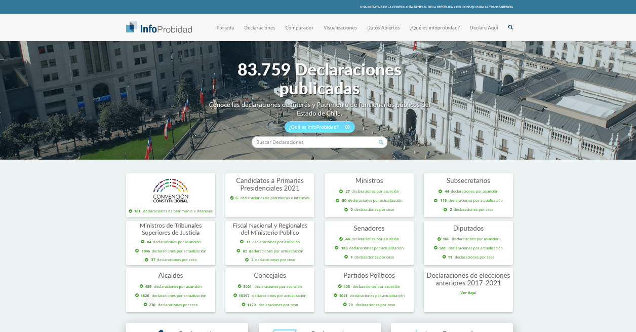Click the Convención Constitucional logo
The image size is (636, 332).
coord(171,191)
